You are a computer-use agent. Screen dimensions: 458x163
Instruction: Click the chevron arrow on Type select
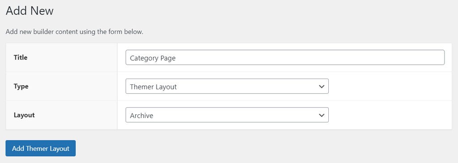(322, 87)
